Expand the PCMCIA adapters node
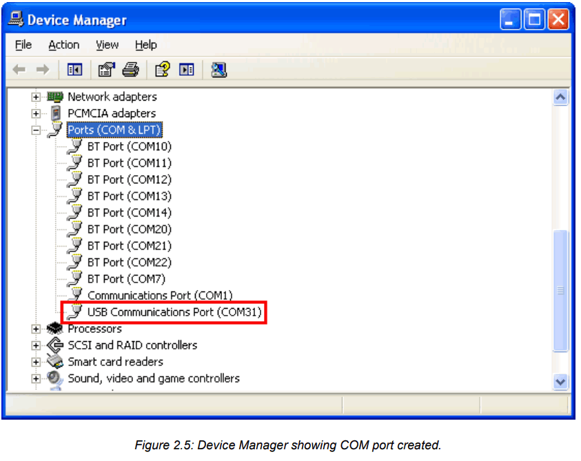The height and width of the screenshot is (461, 581). (36, 114)
